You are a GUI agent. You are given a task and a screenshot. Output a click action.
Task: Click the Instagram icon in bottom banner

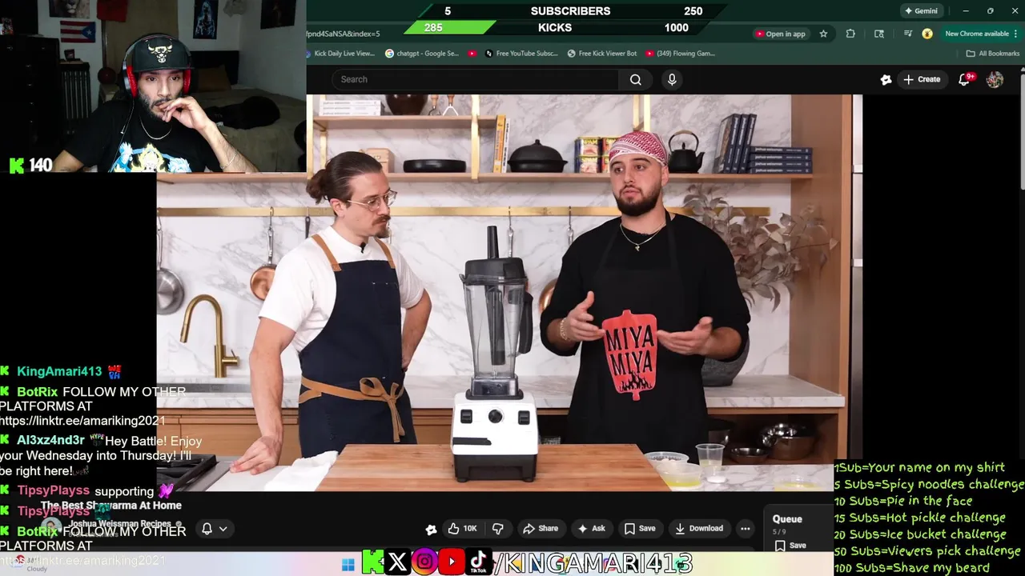425,562
